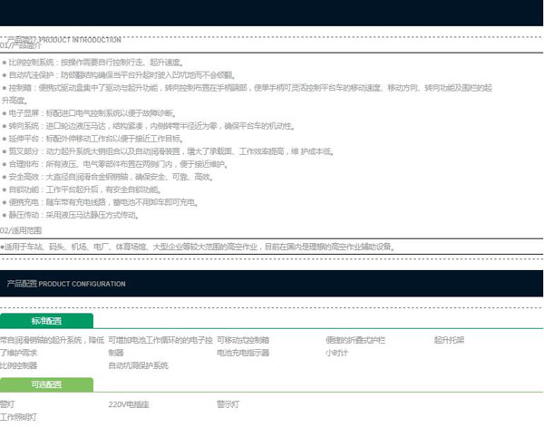
Task: Click the 电池充电指示器 item
Action: [x=242, y=353]
